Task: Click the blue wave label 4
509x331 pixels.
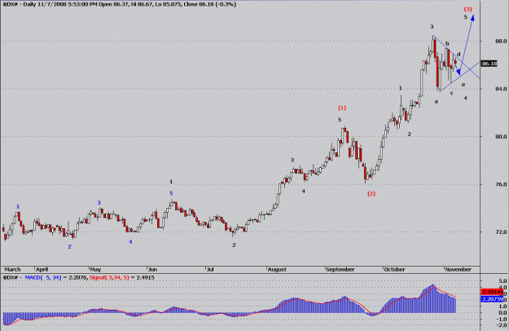Action: click(130, 241)
